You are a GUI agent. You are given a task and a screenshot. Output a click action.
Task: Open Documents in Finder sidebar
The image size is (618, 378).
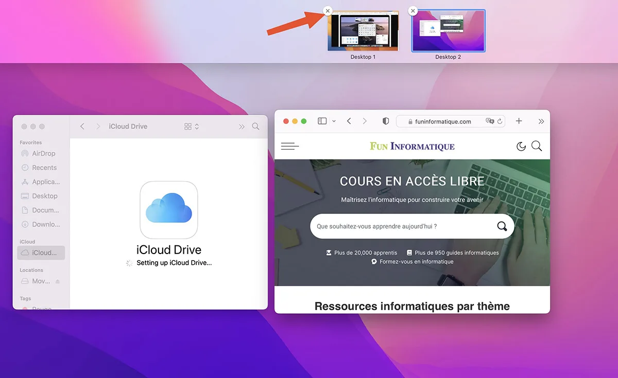point(41,210)
